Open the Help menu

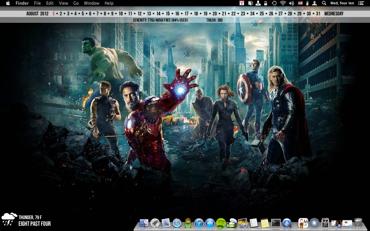click(x=109, y=3)
